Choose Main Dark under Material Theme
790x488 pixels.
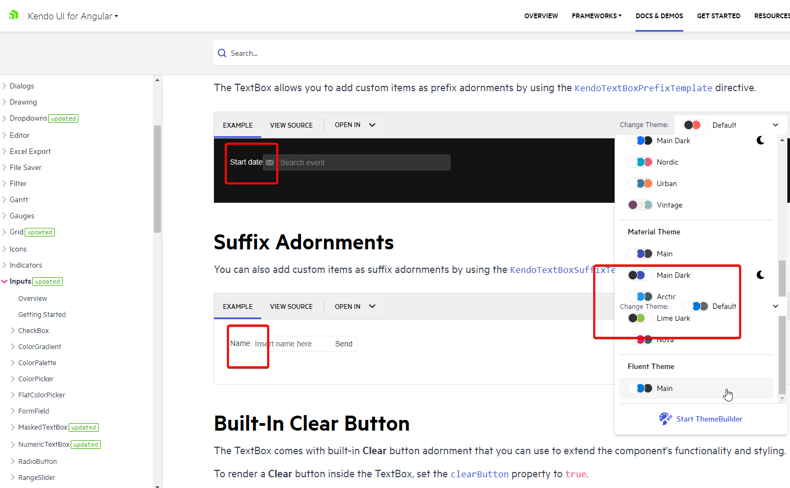coord(696,275)
